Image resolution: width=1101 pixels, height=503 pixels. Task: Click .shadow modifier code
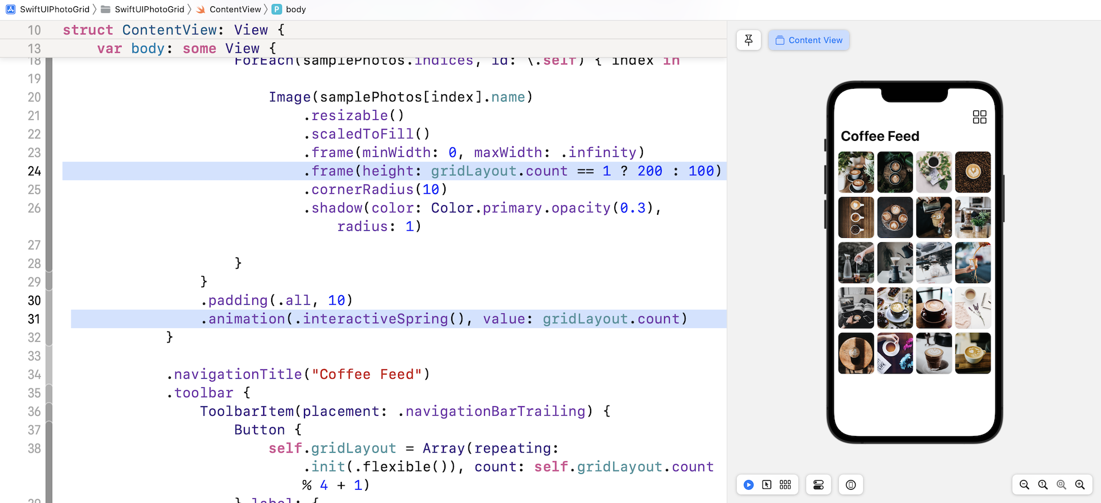333,208
